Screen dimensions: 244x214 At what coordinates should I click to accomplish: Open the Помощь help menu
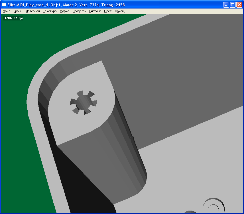121,11
